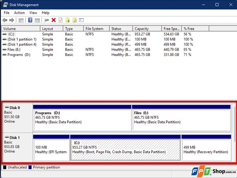Image resolution: width=237 pixels, height=178 pixels.
Task: Click the Disk 0 drive icon
Action: [7, 107]
